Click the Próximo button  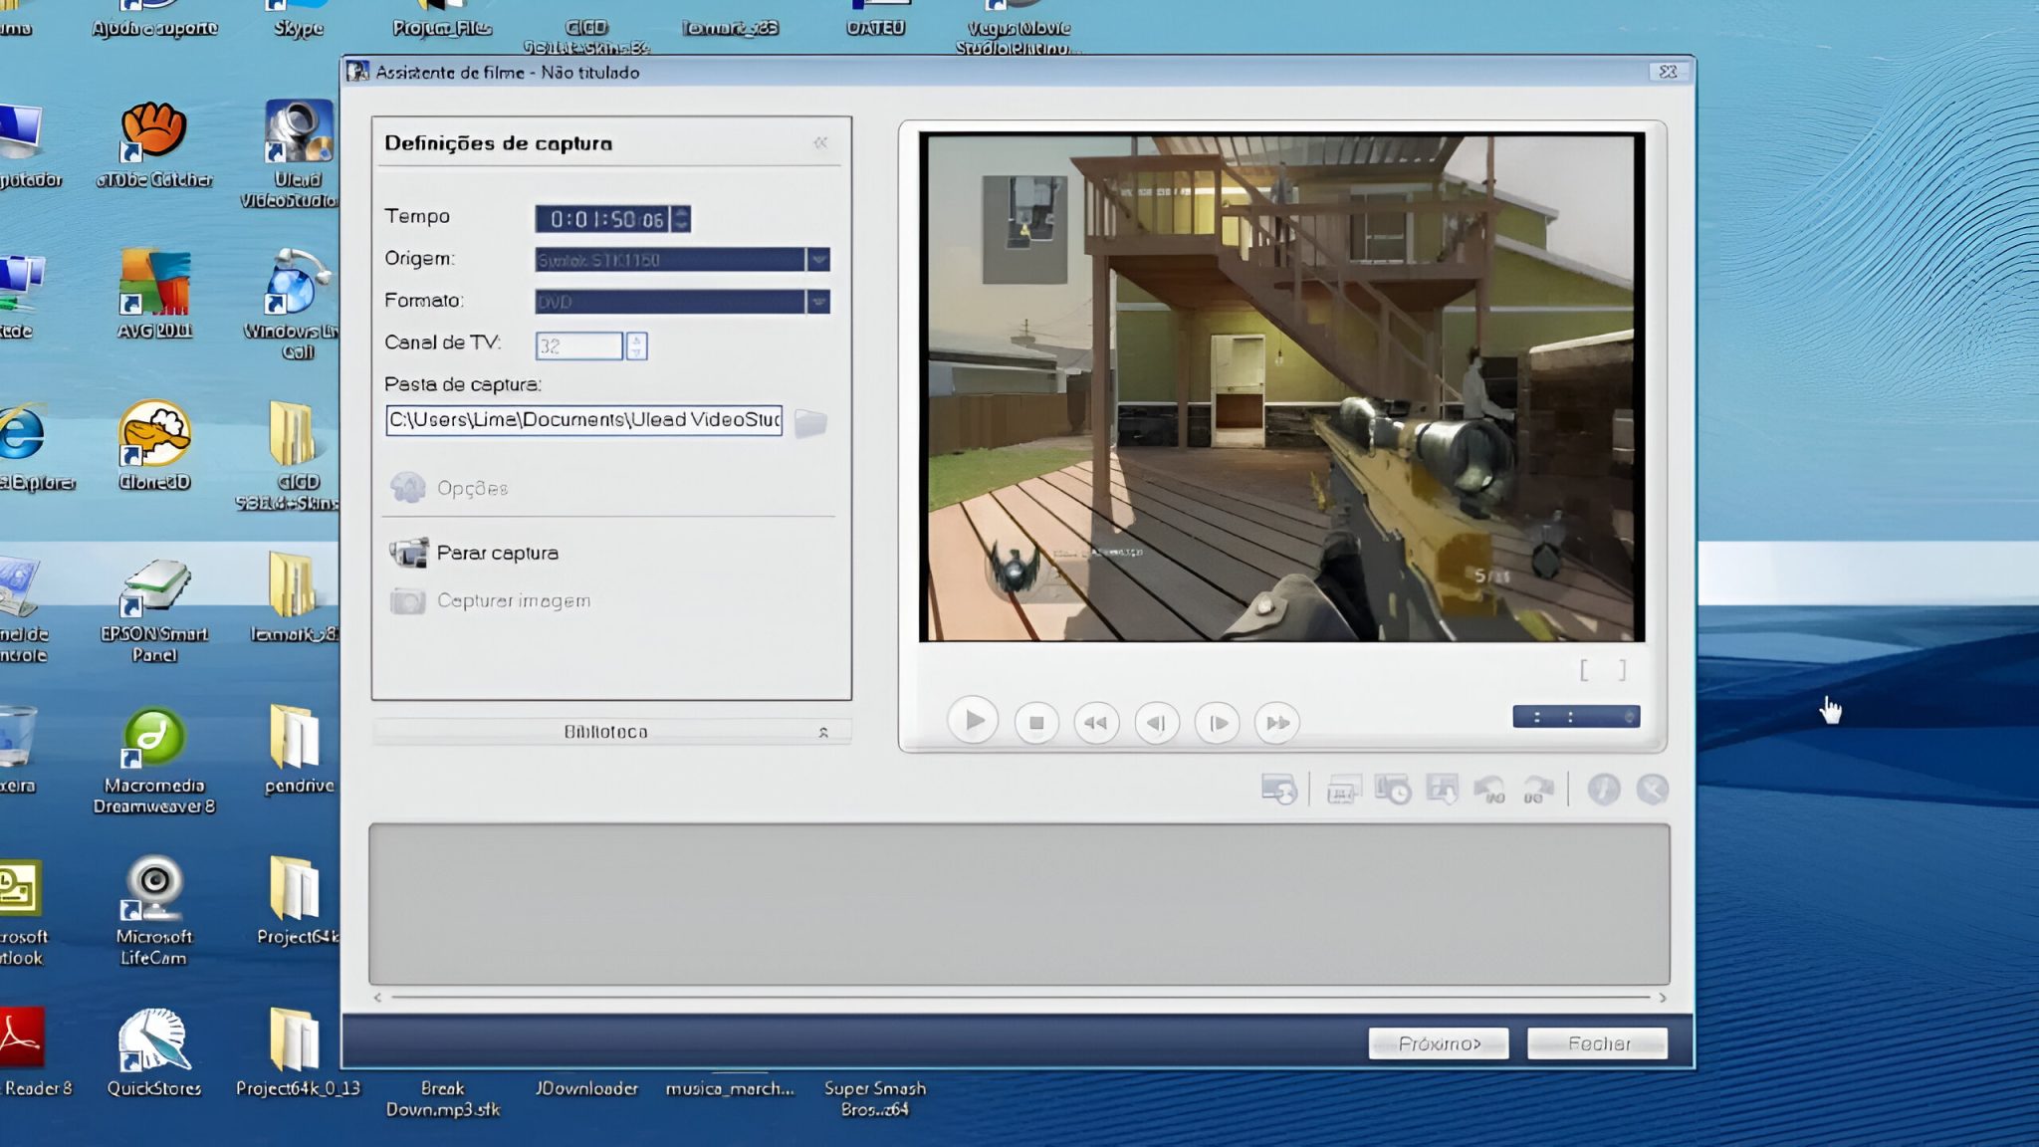click(x=1440, y=1042)
